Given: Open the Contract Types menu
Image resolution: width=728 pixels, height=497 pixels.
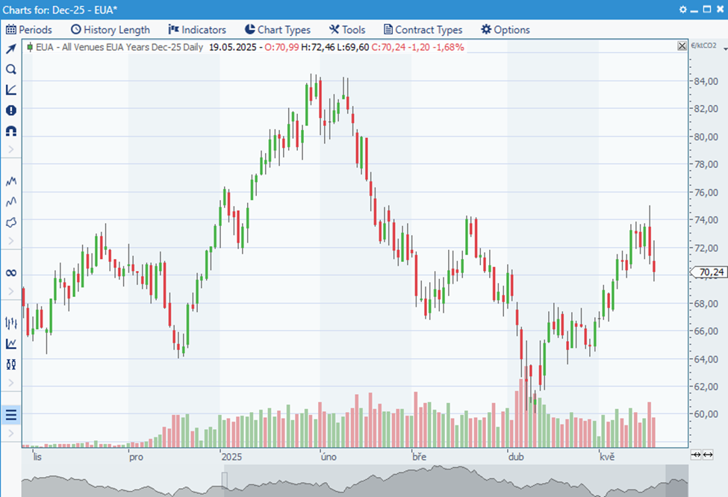Looking at the screenshot, I should click(x=423, y=30).
